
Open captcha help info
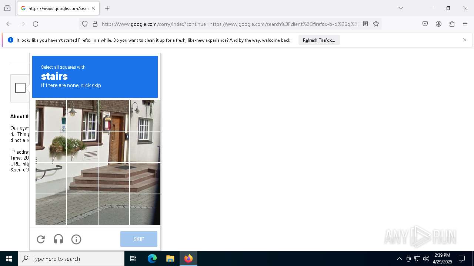coord(76,239)
